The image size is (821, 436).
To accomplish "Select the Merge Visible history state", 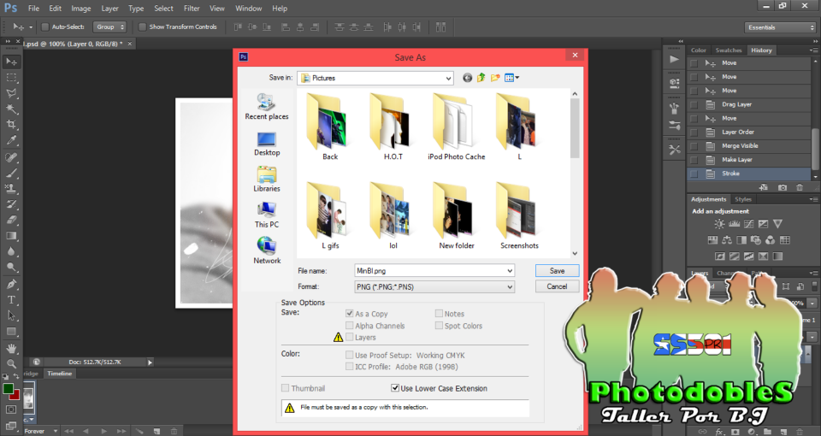I will [749, 146].
